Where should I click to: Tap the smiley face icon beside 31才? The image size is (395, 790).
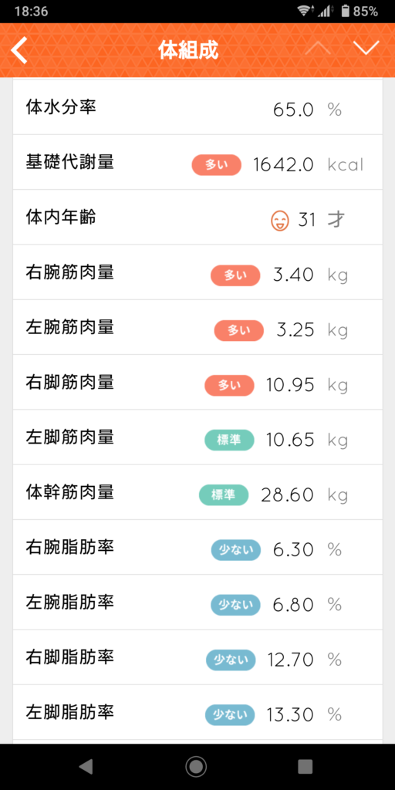tap(280, 220)
